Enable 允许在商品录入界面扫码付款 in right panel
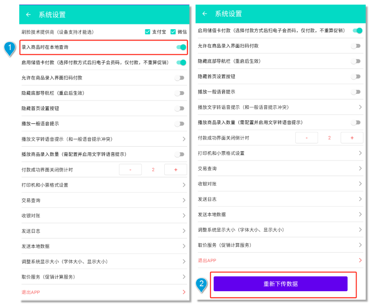 pos(356,46)
